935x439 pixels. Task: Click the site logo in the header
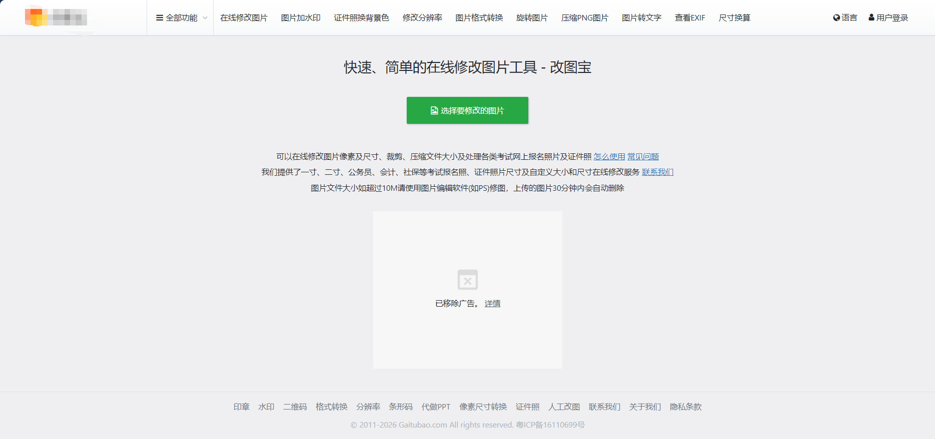point(56,16)
